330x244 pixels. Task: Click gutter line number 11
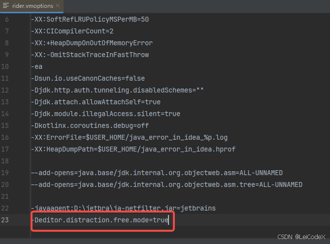[x=5, y=78]
